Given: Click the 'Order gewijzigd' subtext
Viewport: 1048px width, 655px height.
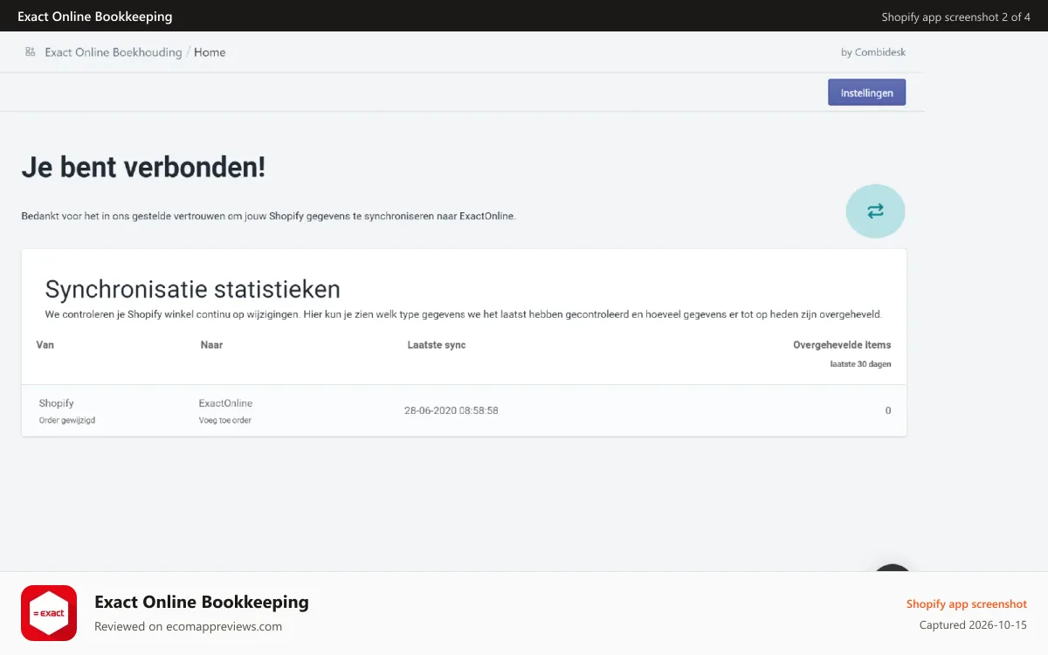Looking at the screenshot, I should pos(67,420).
